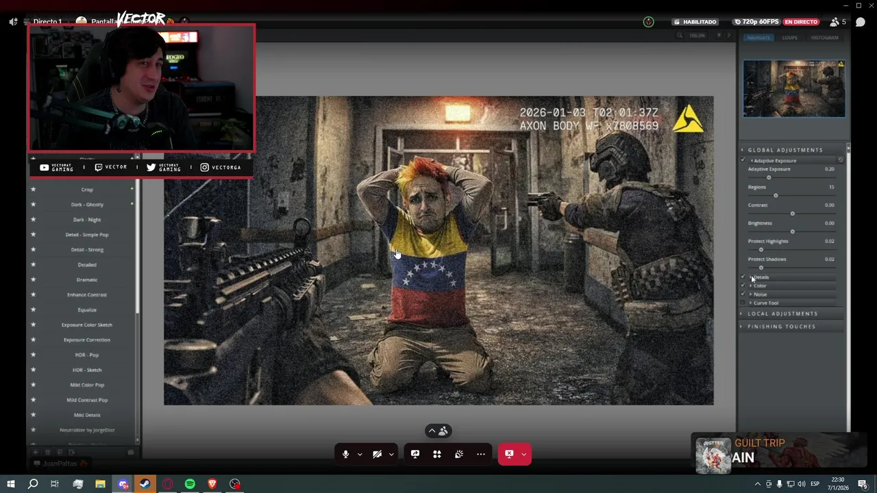Toggle favorite star for Equalize preset
This screenshot has width=877, height=493.
[33, 309]
